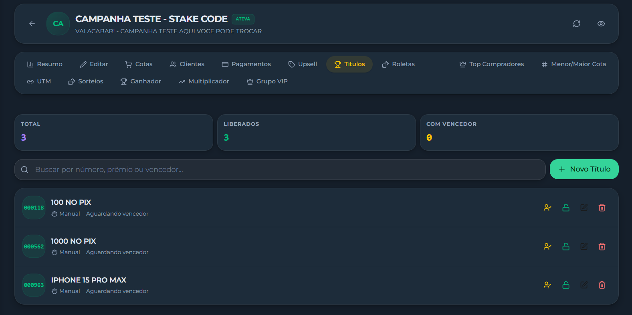This screenshot has height=315, width=632.
Task: Click the 000562 number badge
Action: click(34, 246)
